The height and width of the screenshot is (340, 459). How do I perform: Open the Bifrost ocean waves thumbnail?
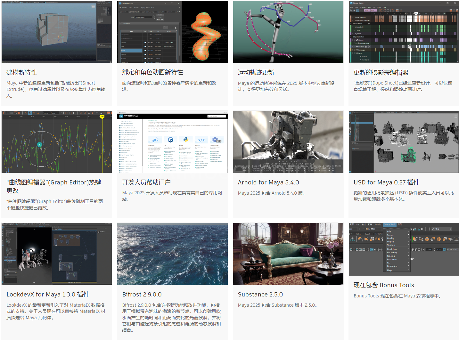(x=172, y=254)
